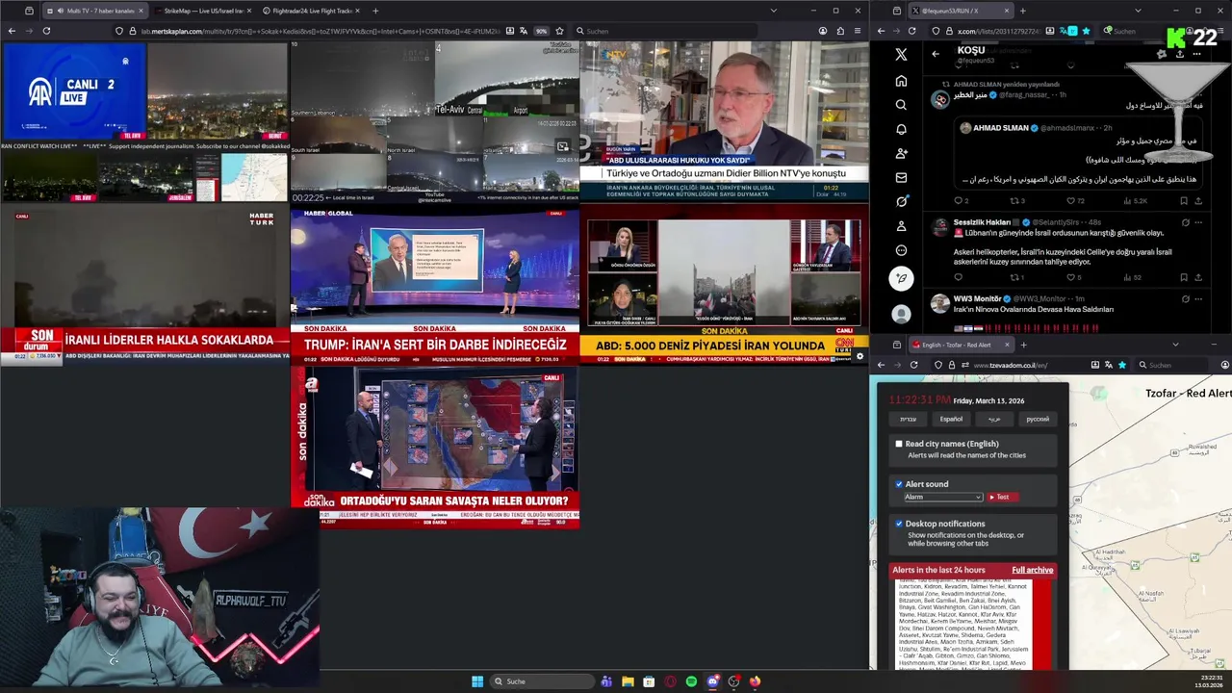
Task: Bookmark the Sessizlik Hakları tweet
Action: [1183, 277]
